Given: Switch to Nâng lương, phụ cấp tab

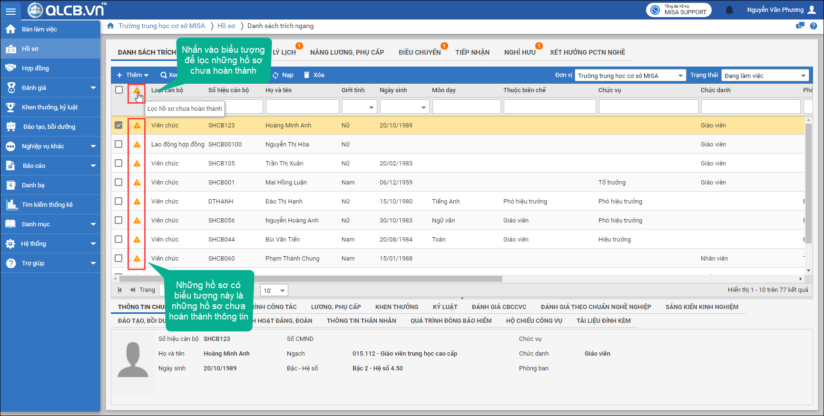Looking at the screenshot, I should click(x=347, y=52).
